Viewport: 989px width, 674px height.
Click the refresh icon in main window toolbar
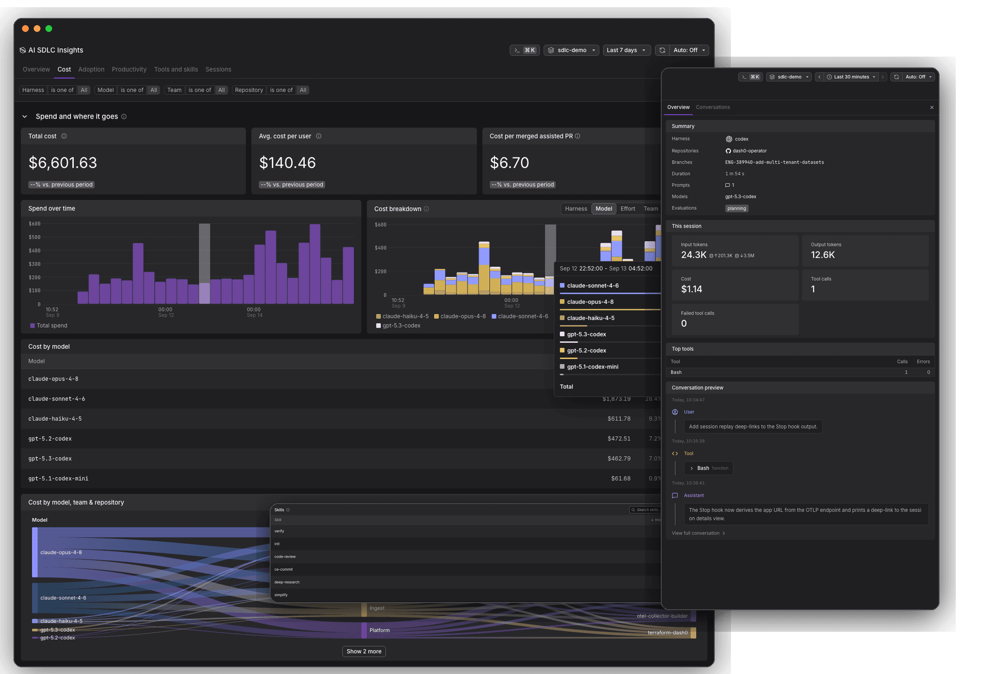pyautogui.click(x=662, y=50)
